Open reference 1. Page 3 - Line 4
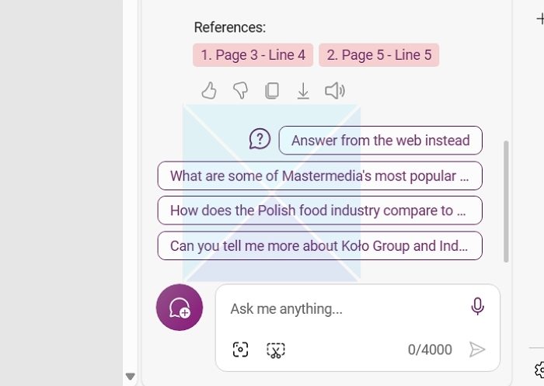The image size is (544, 386). [253, 55]
